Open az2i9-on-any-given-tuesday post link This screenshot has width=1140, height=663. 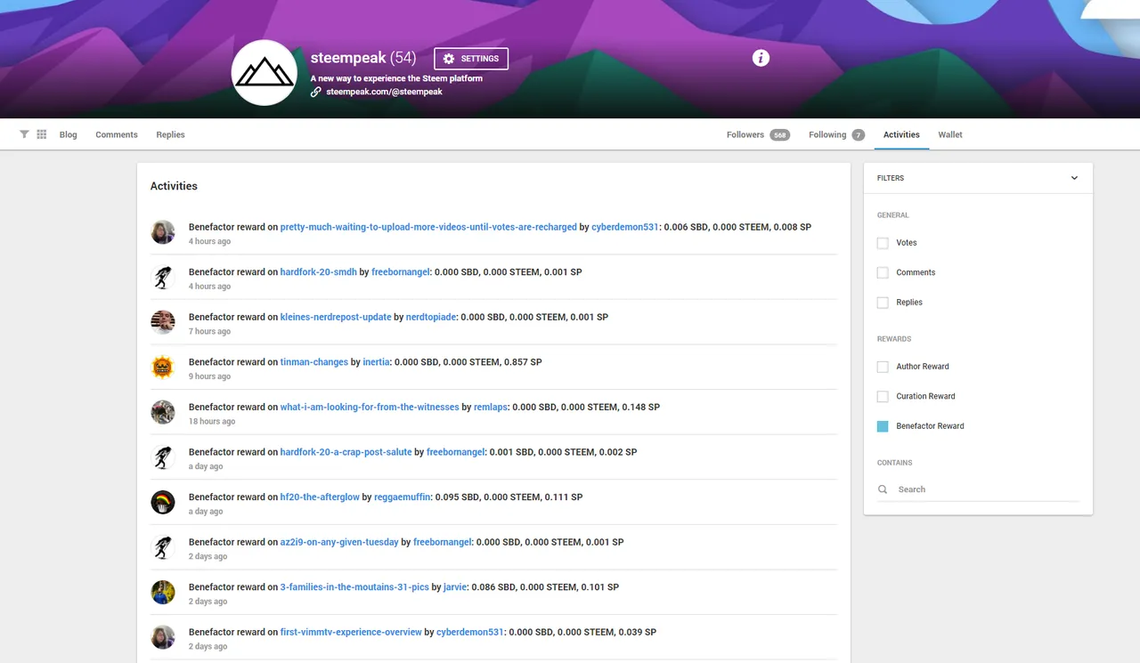pyautogui.click(x=339, y=542)
